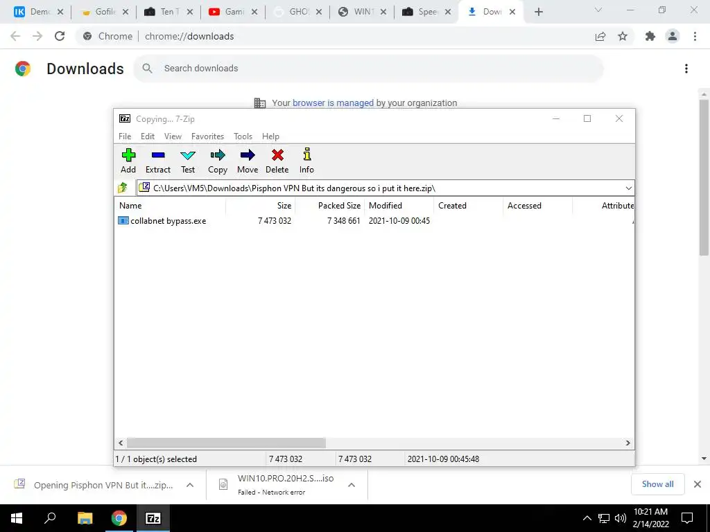Open the Downloads page more actions menu
The height and width of the screenshot is (532, 710).
tap(686, 69)
